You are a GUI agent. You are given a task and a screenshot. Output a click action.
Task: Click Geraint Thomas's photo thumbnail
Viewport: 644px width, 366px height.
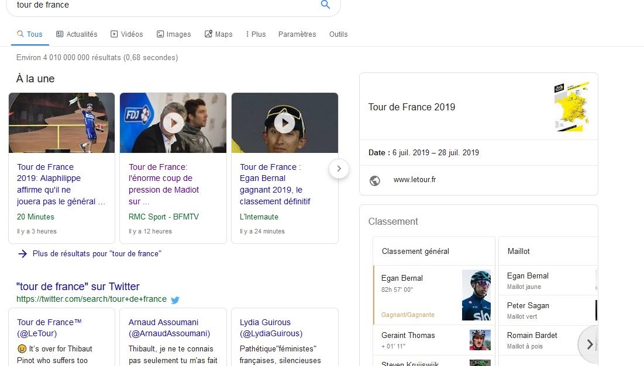click(x=480, y=340)
